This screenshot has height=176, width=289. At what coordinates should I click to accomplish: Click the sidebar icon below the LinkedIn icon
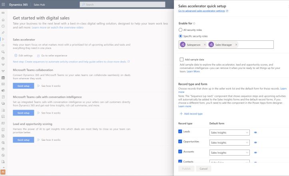coord(3,84)
